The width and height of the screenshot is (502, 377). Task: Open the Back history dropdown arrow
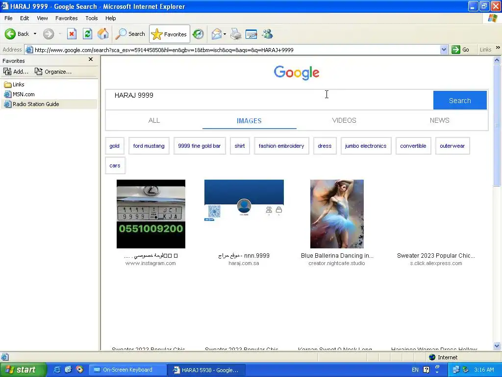[35, 34]
